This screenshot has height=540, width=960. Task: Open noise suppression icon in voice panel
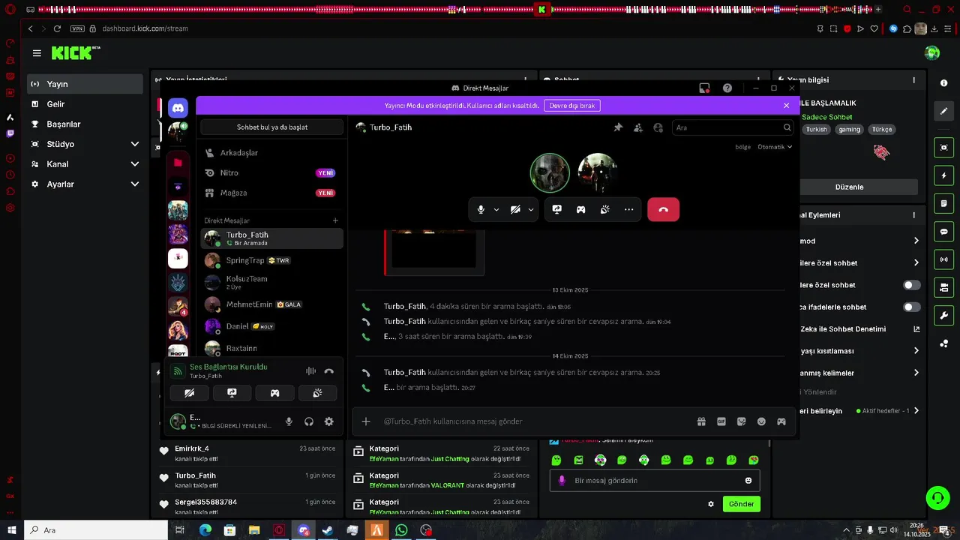point(310,370)
